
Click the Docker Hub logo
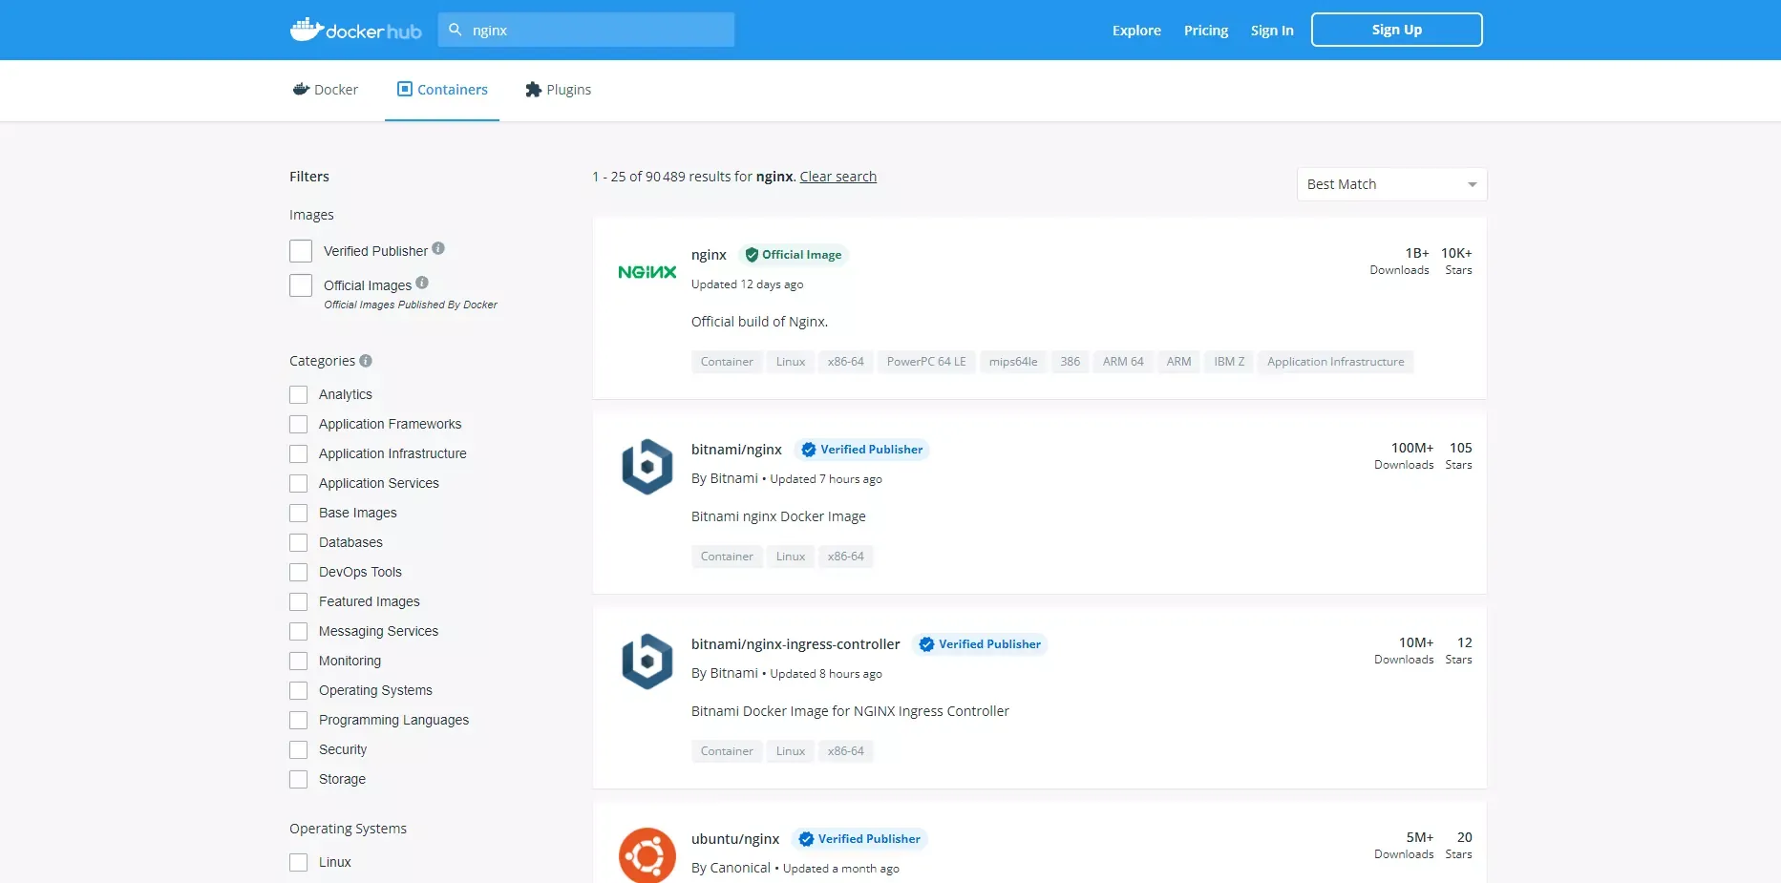355,29
